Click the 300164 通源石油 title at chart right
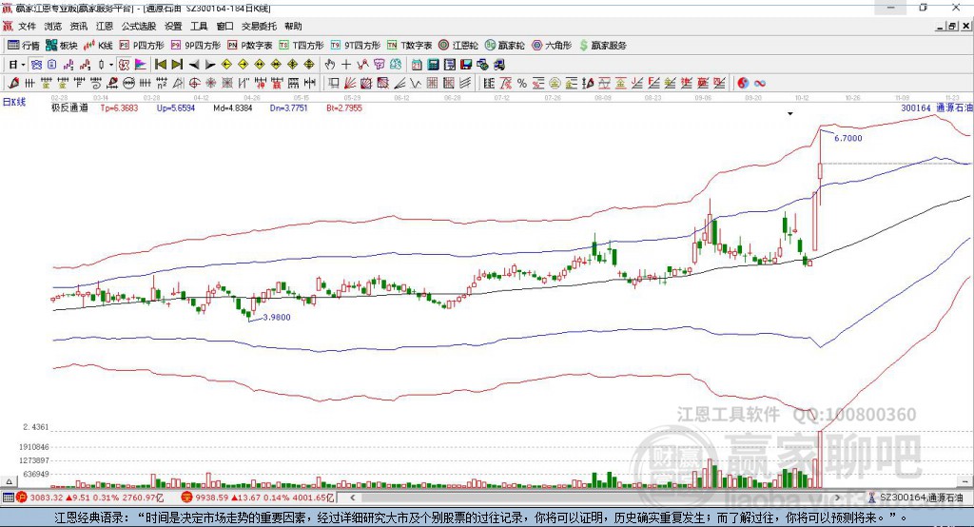This screenshot has height=527, width=974. point(936,107)
